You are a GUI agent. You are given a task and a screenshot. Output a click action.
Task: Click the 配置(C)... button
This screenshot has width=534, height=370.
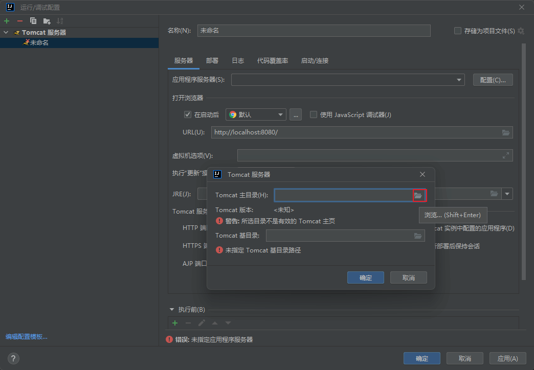493,80
